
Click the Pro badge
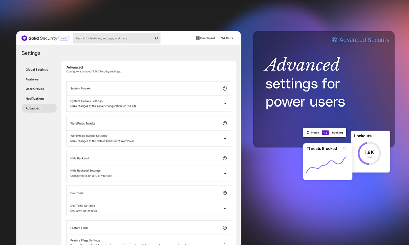click(64, 38)
